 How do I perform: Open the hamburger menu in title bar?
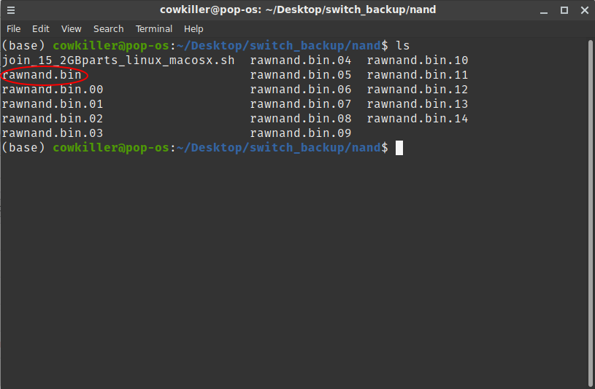pos(10,10)
